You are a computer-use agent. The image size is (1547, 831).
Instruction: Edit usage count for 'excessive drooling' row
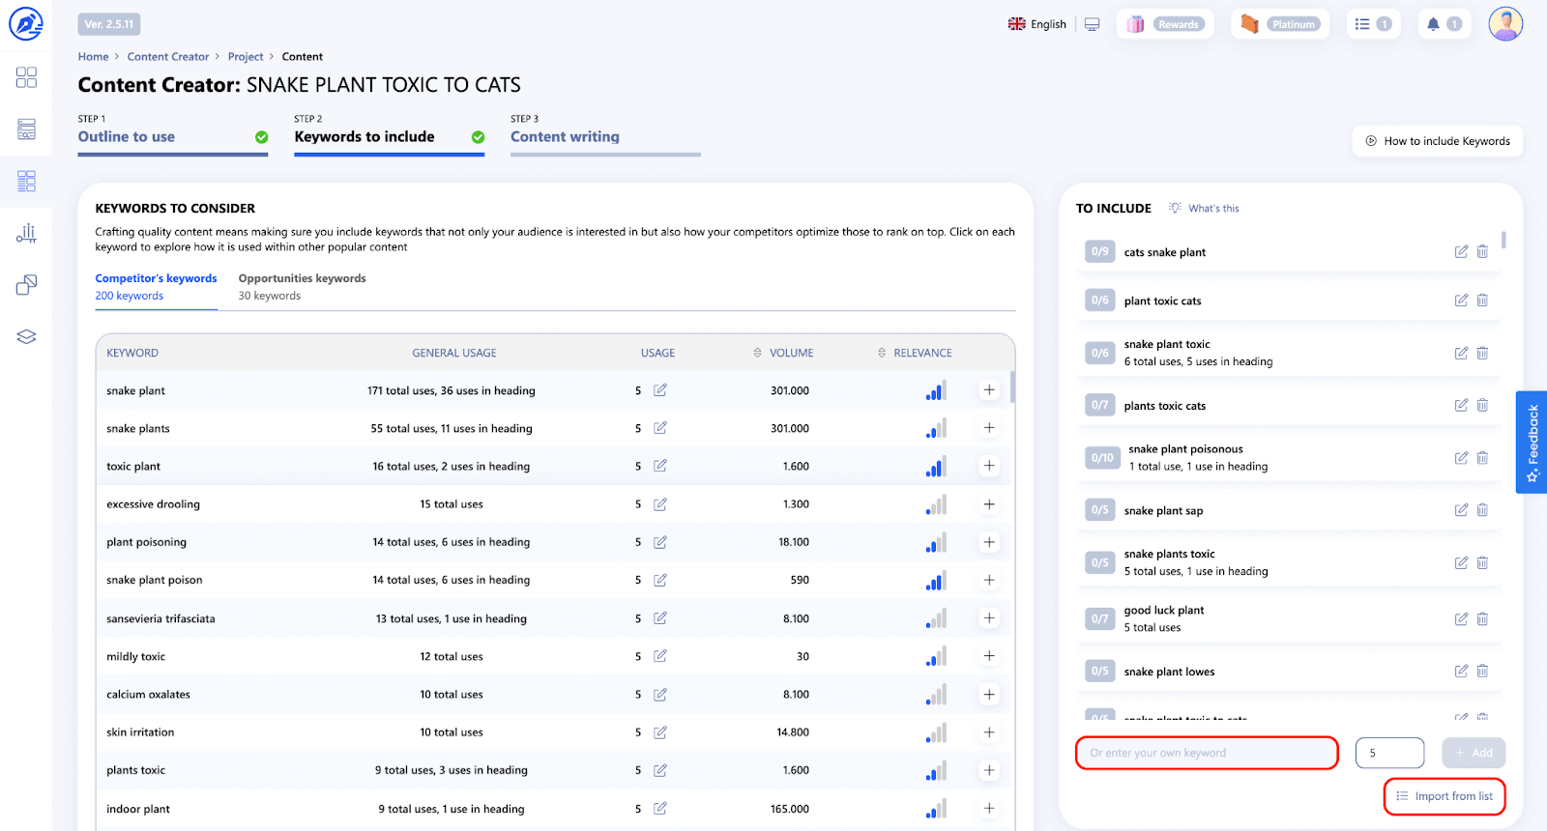660,504
